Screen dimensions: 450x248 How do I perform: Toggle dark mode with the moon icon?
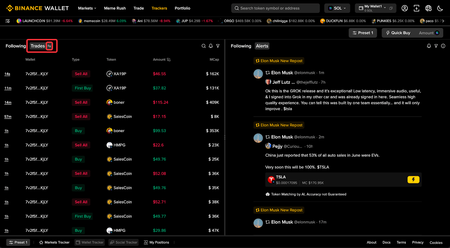click(x=440, y=8)
